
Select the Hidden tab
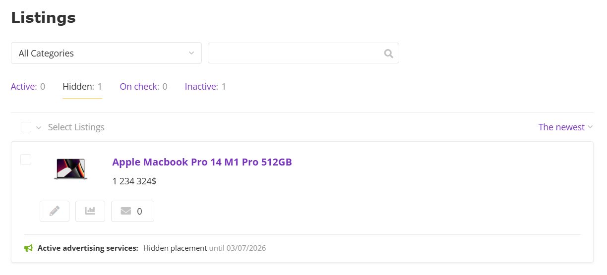82,87
